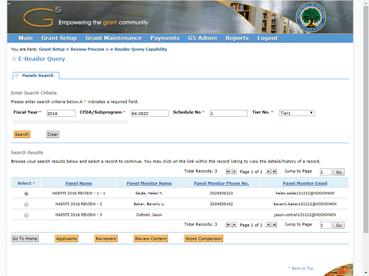
Task: Click Go button in top pager
Action: click(338, 172)
